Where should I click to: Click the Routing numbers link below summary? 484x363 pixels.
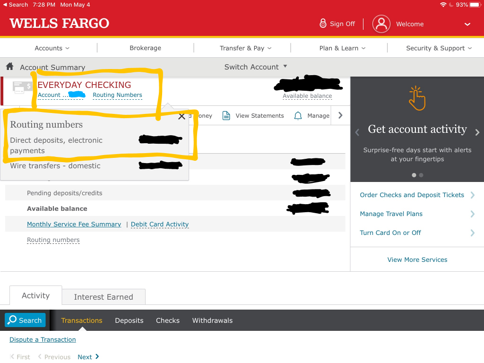pos(53,240)
